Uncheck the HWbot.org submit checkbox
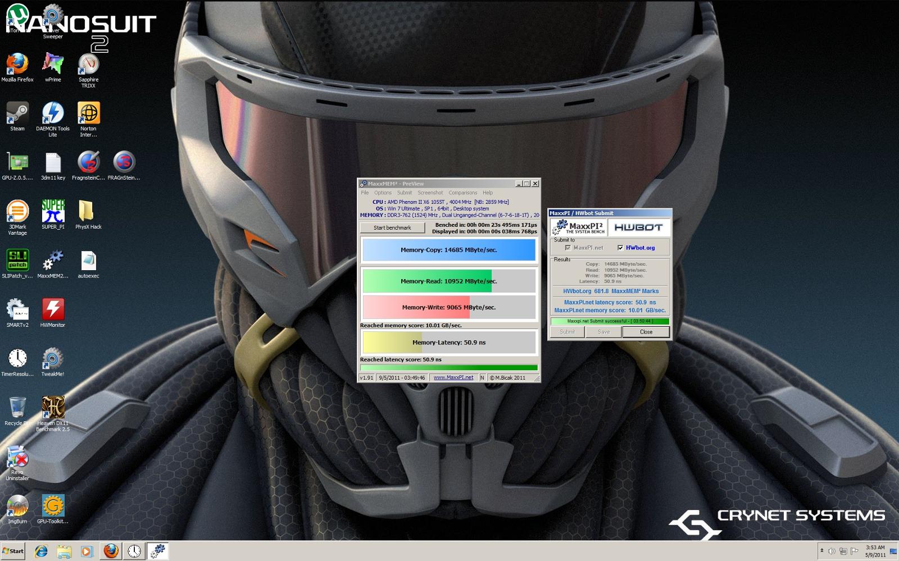 click(x=620, y=248)
